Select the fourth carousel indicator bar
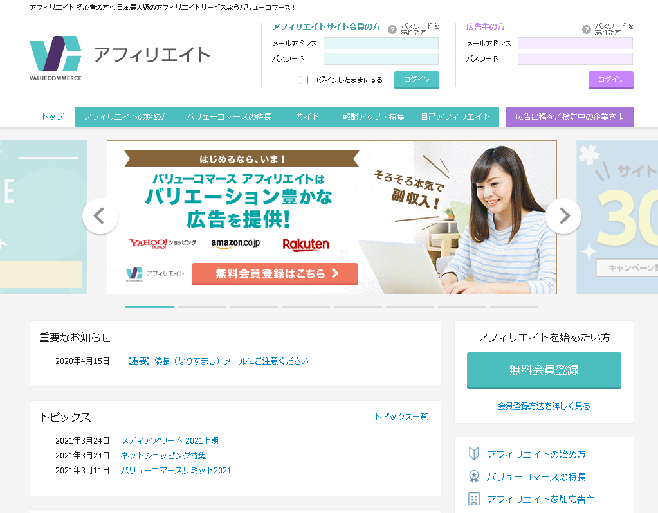This screenshot has width=658, height=513. point(306,307)
